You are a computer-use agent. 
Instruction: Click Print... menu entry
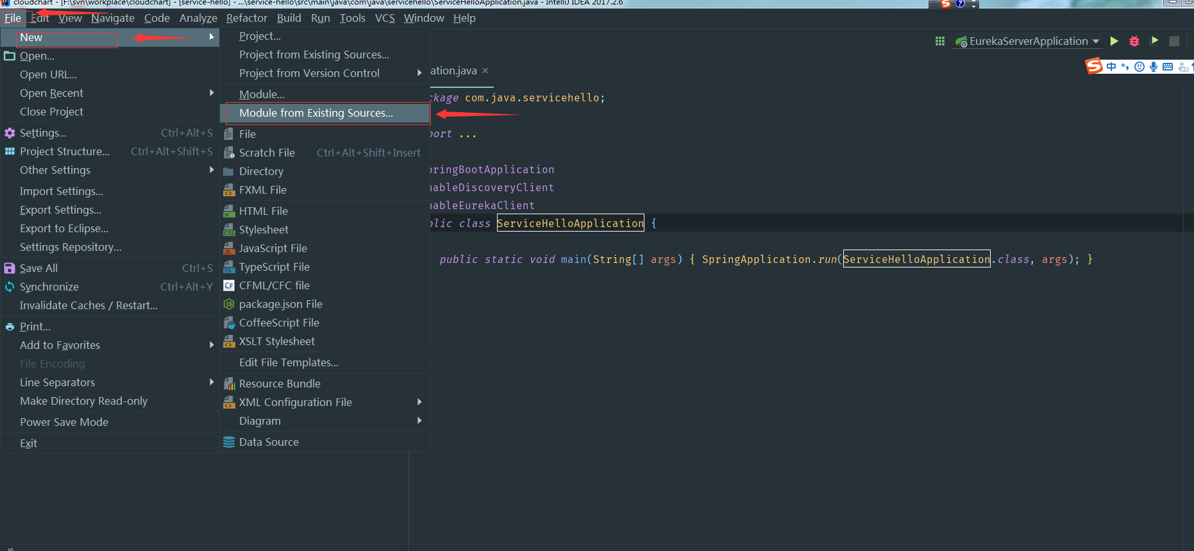tap(110, 326)
